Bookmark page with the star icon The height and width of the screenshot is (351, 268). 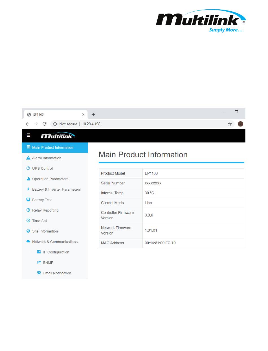(x=230, y=124)
